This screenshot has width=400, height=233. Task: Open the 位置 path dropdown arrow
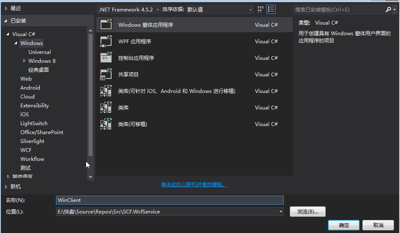[281, 211]
